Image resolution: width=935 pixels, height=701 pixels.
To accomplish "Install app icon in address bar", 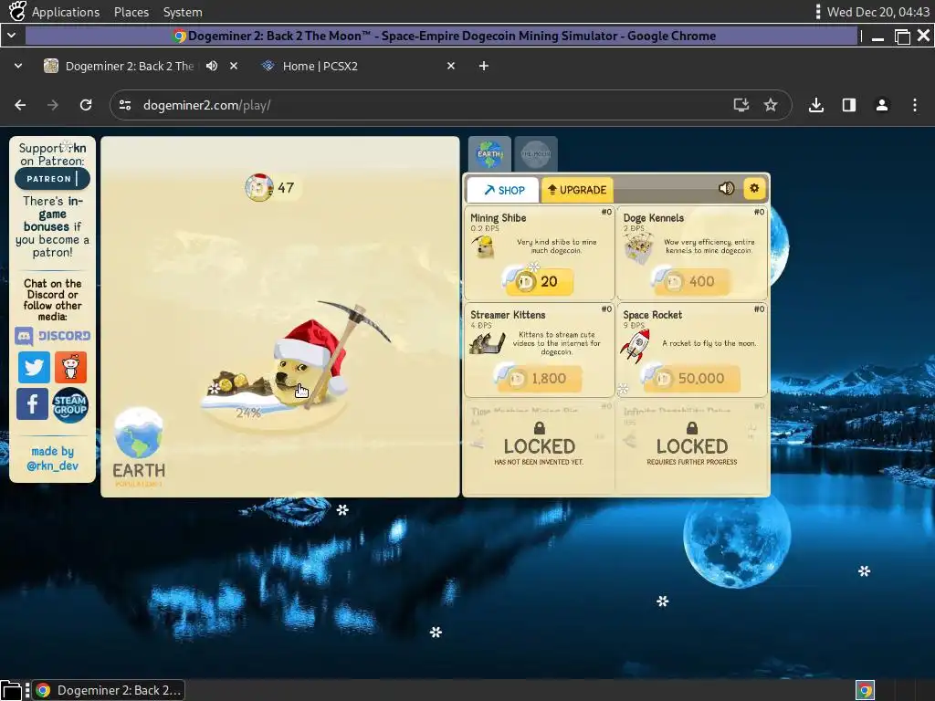I will pos(741,105).
